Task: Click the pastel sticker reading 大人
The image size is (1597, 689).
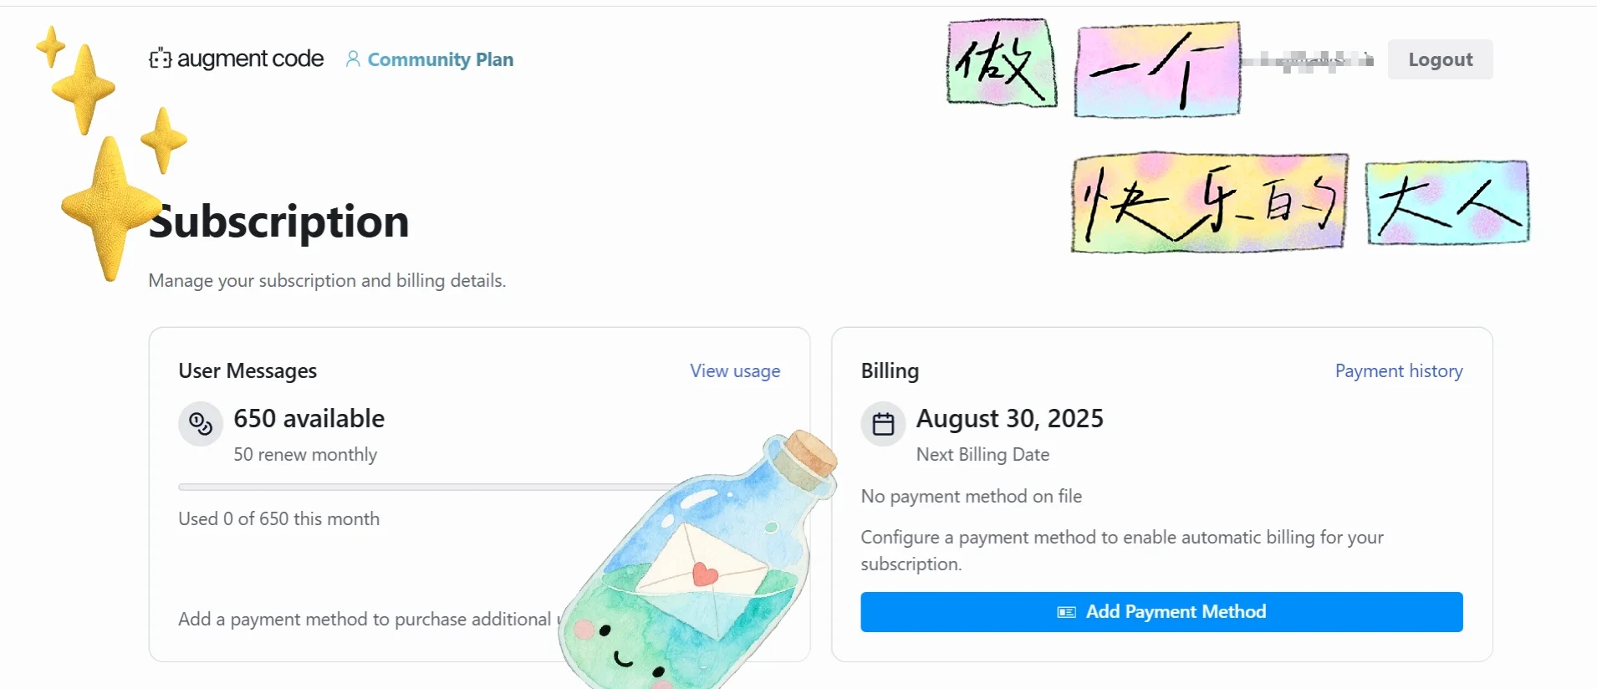Action: (1447, 203)
